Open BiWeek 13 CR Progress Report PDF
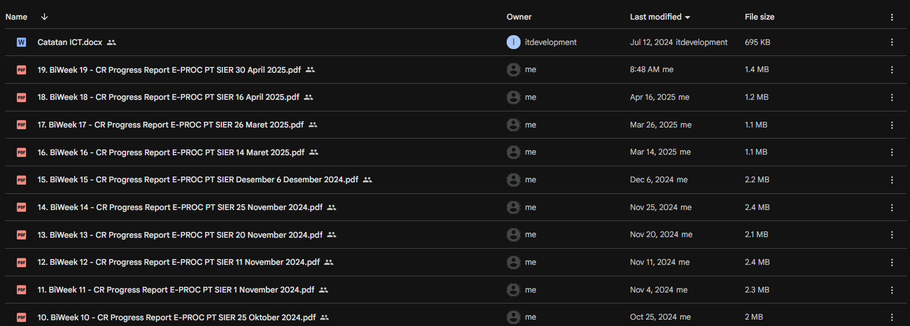This screenshot has width=910, height=326. pyautogui.click(x=180, y=235)
